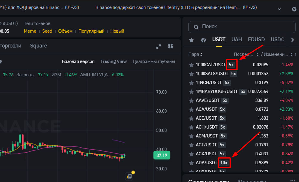Viewport: 299px width, 182px height.
Task: Open the торговли tab beside Square
Action: [10, 46]
